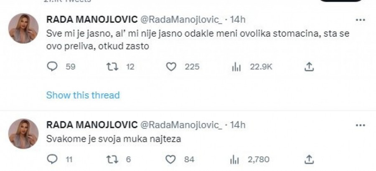Open the 14h timestamp of second tweet
376x171 pixels.
pyautogui.click(x=238, y=125)
